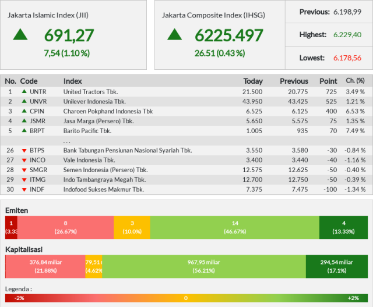
Task: Click Semen Indonesia (Persero) Tbk. name
Action: pyautogui.click(x=105, y=170)
